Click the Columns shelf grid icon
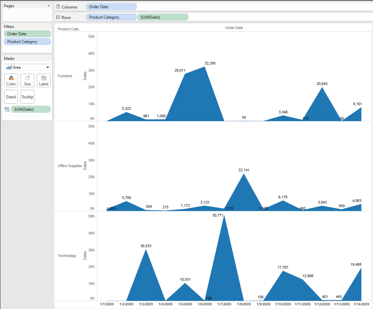This screenshot has height=309, width=373. click(x=58, y=7)
